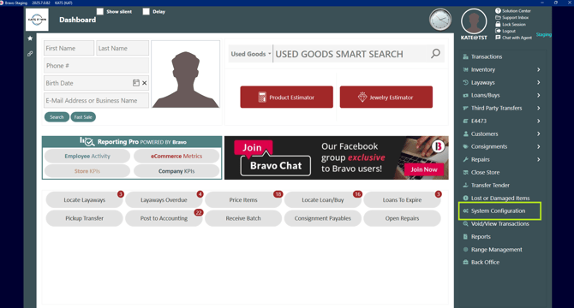Click the Transfer Tender icon

[x=466, y=185]
